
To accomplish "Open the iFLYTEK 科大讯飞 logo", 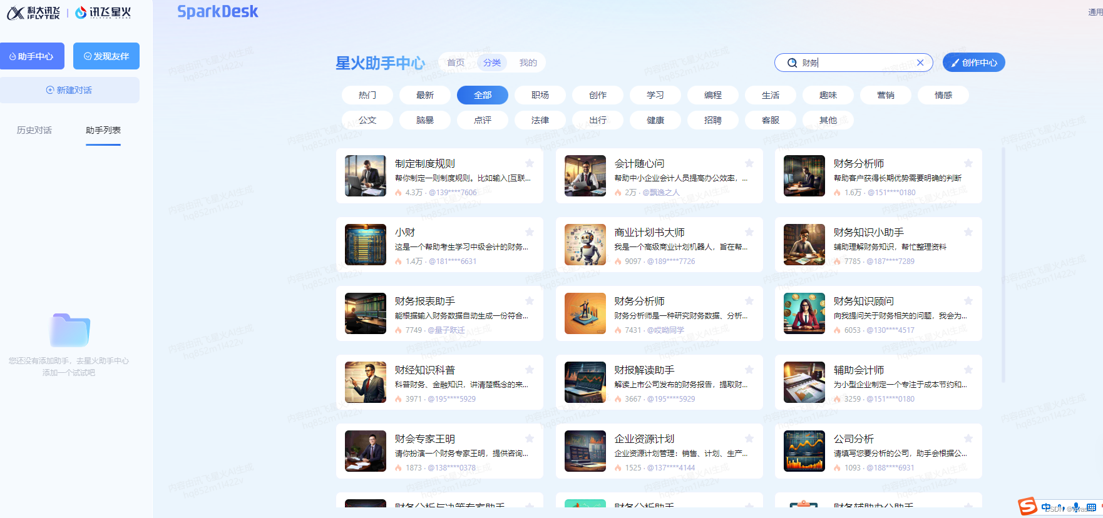I will pos(34,13).
